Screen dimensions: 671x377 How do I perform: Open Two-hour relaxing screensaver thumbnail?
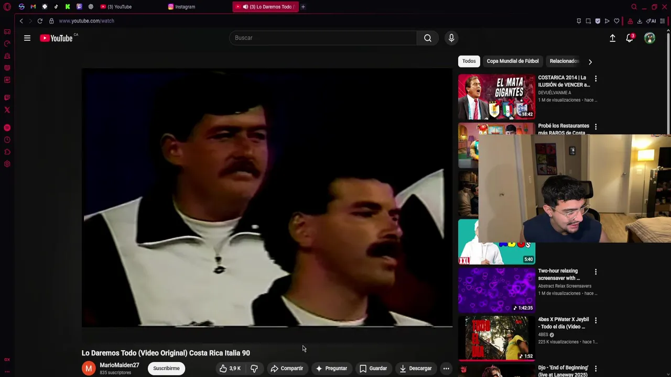(496, 290)
